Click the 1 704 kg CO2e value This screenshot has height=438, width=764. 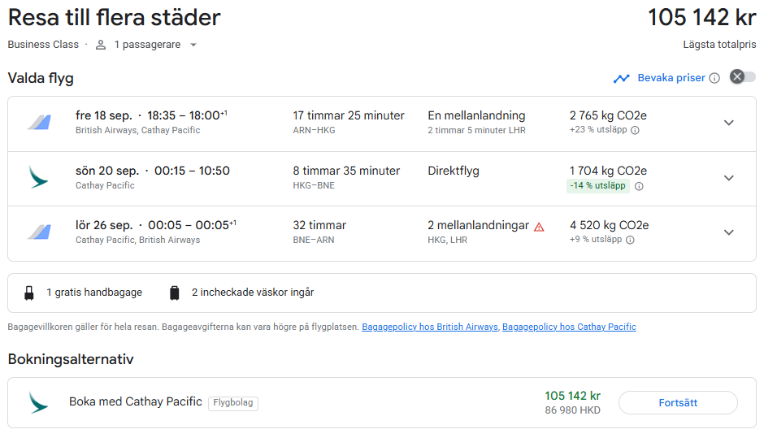[x=608, y=171]
